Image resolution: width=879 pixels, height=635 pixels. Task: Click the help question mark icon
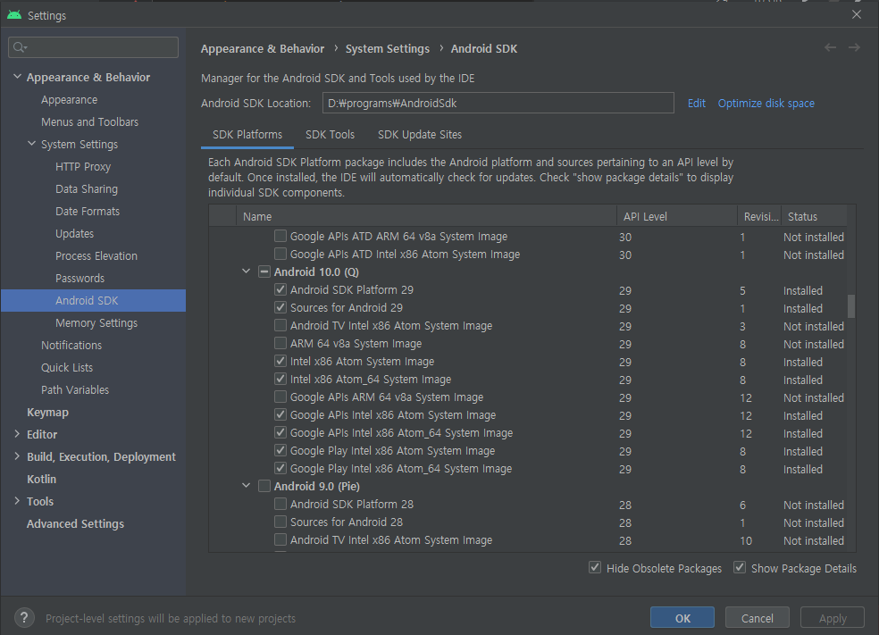click(24, 618)
